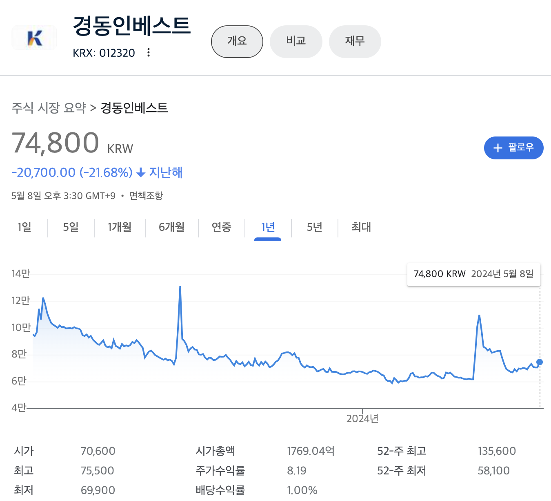The width and height of the screenshot is (551, 501).
Task: Open the three-dot menu next to KRX: 012320
Action: pyautogui.click(x=149, y=52)
